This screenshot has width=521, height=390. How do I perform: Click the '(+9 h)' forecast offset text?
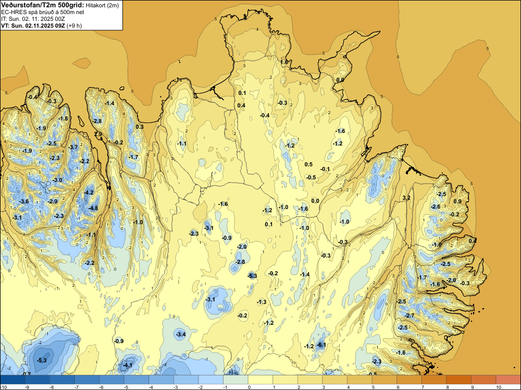(x=74, y=26)
